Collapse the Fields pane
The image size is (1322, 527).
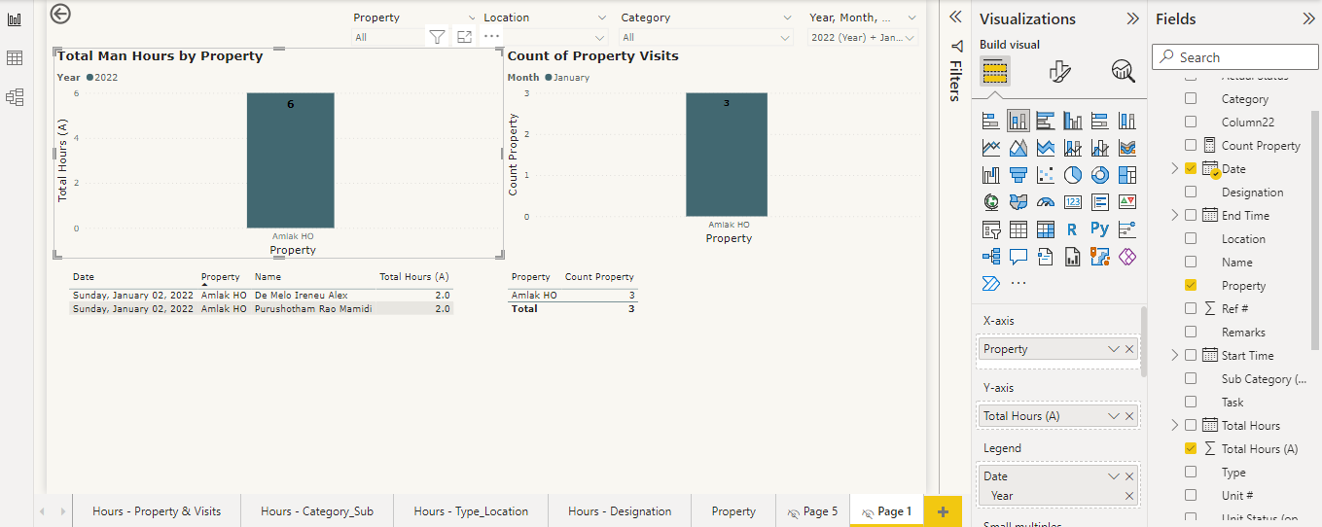point(1308,18)
